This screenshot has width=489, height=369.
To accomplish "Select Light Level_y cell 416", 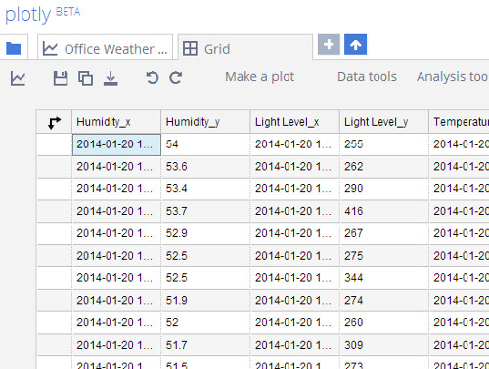I will click(x=384, y=211).
